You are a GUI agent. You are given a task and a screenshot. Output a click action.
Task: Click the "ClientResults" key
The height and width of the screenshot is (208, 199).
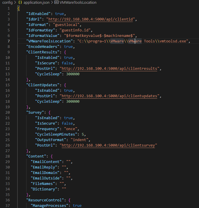point(43,52)
